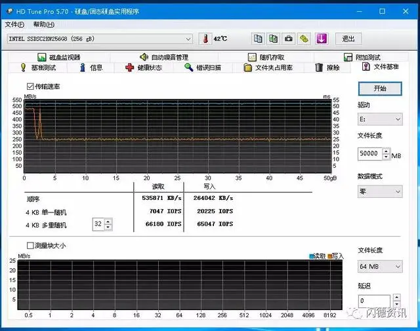Enable the 测量块大小 block size checkbox
Viewport: 420px width, 331px height.
pos(31,246)
